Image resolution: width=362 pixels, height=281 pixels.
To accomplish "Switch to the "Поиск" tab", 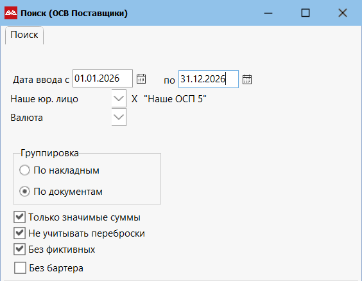I will [24, 35].
